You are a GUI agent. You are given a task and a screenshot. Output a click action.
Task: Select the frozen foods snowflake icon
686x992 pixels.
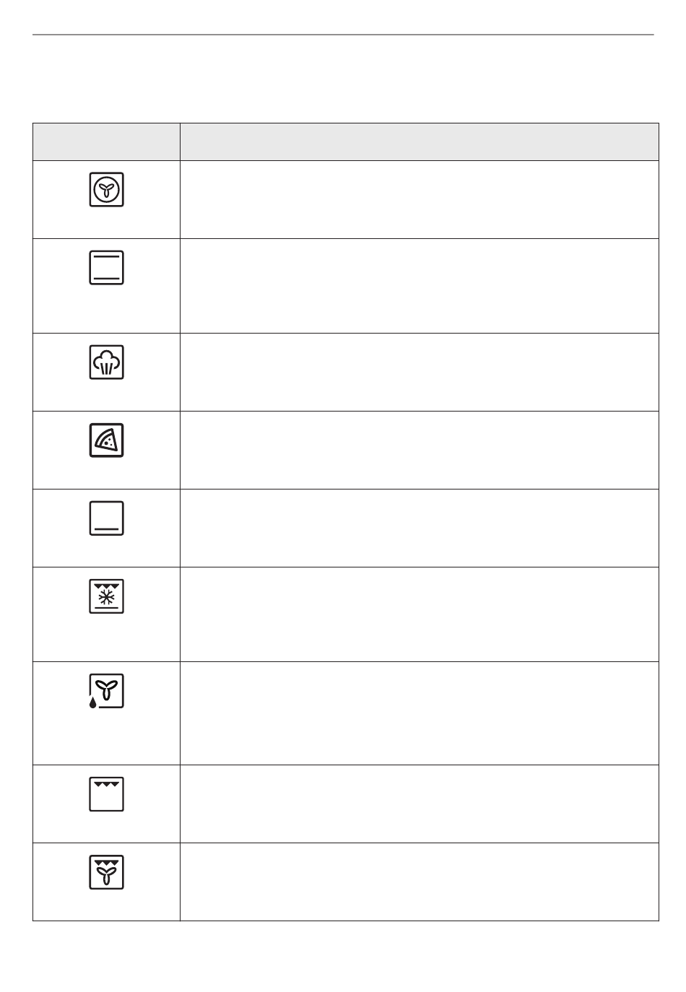tap(107, 596)
